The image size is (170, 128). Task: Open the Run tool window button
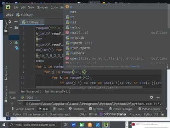[x=44, y=109]
